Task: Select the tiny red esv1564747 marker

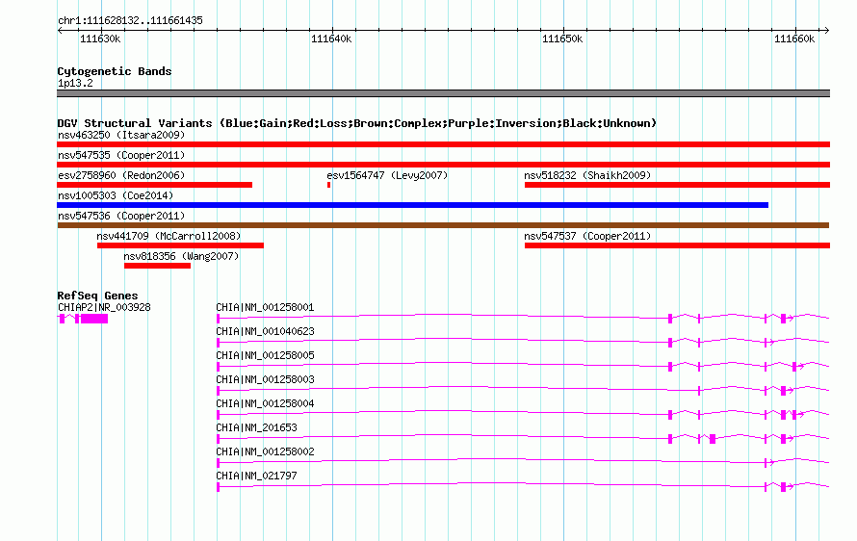Action: tap(328, 185)
